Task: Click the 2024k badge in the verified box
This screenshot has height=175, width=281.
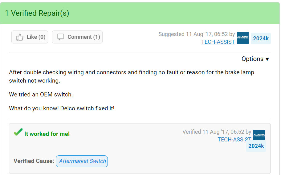Action: pos(256,146)
